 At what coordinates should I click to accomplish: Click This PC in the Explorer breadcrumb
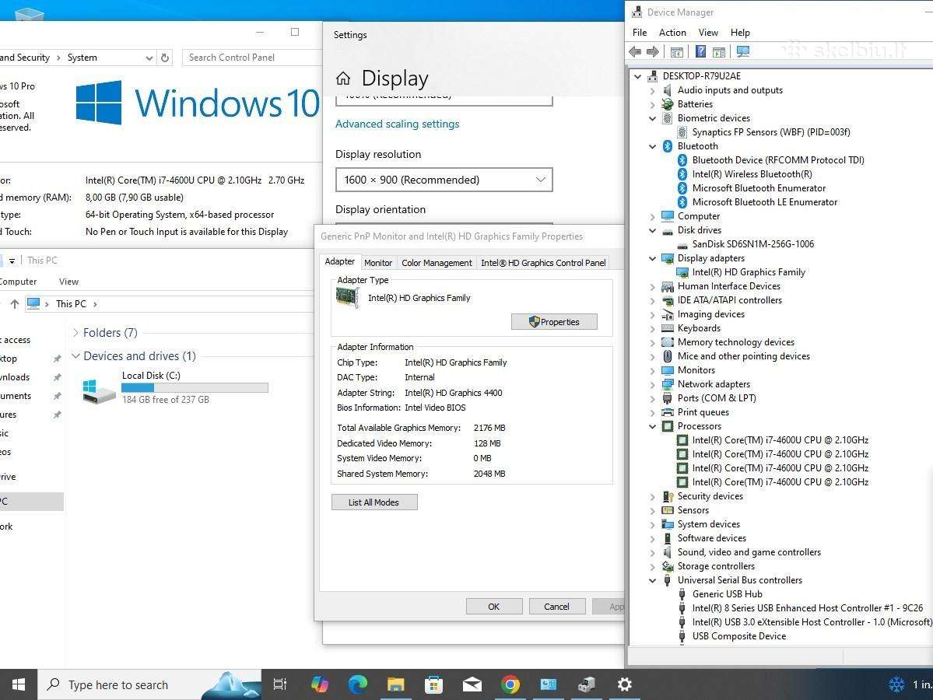coord(71,304)
